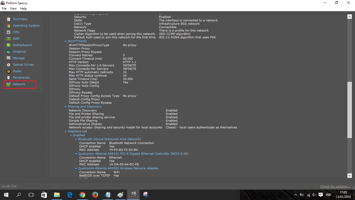Open the Action Center notifications icon
The height and width of the screenshot is (200, 355).
point(321,195)
